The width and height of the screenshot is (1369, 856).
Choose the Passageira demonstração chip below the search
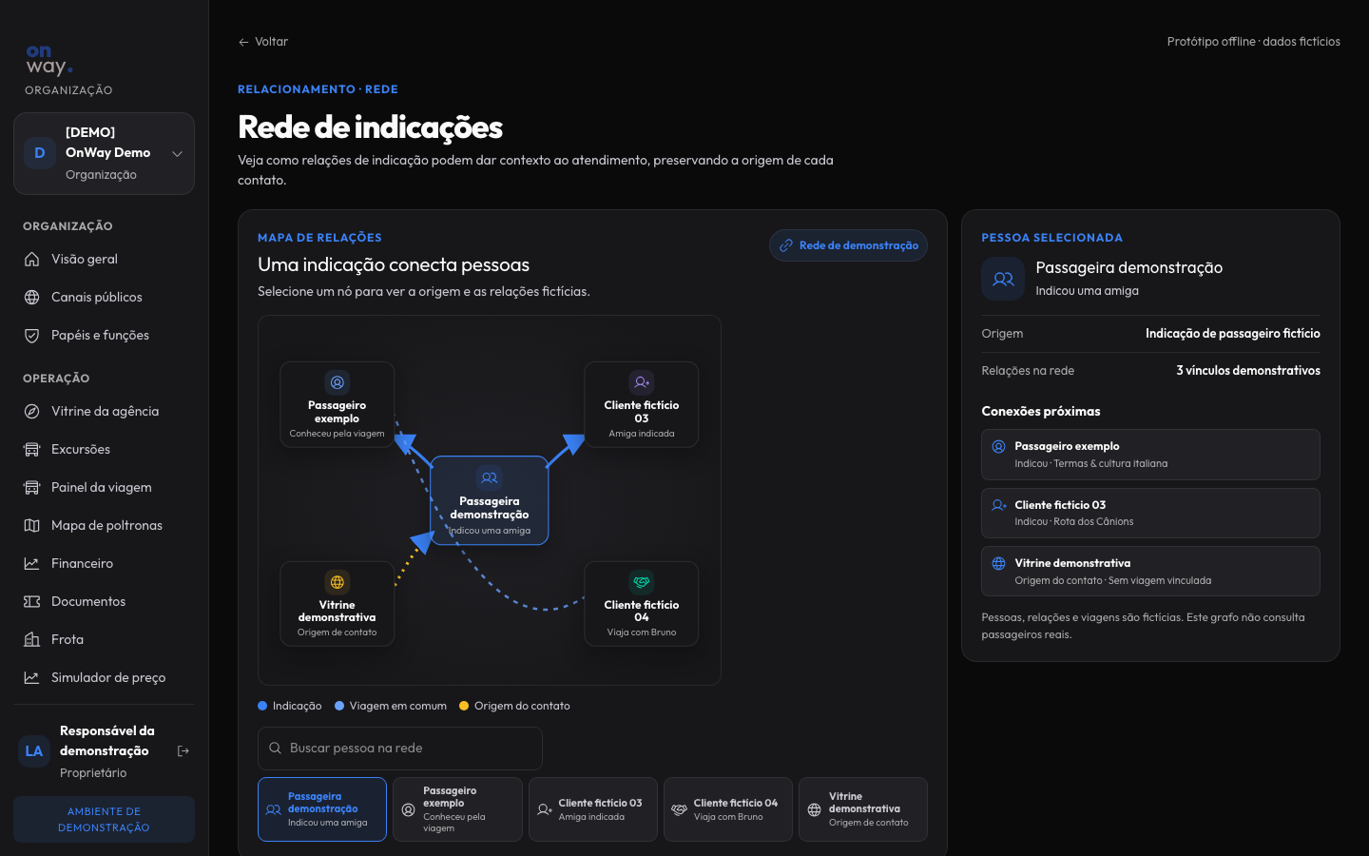(322, 809)
